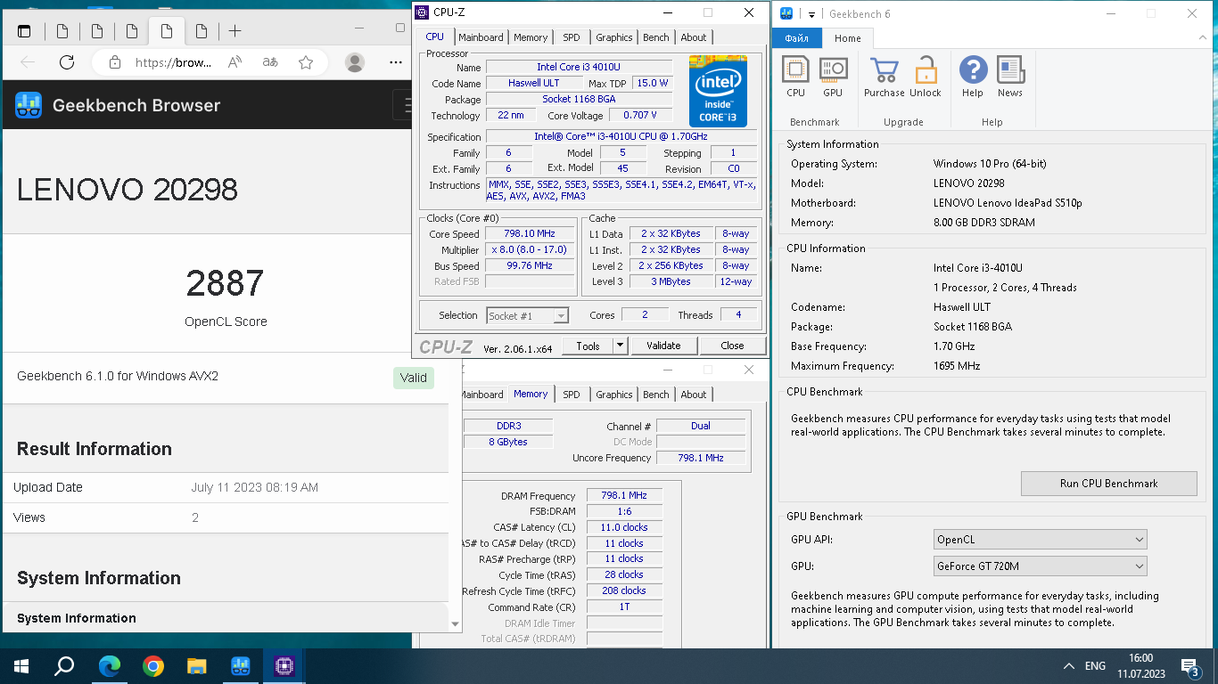Open the Файл tab in Geekbench 6

(x=796, y=38)
